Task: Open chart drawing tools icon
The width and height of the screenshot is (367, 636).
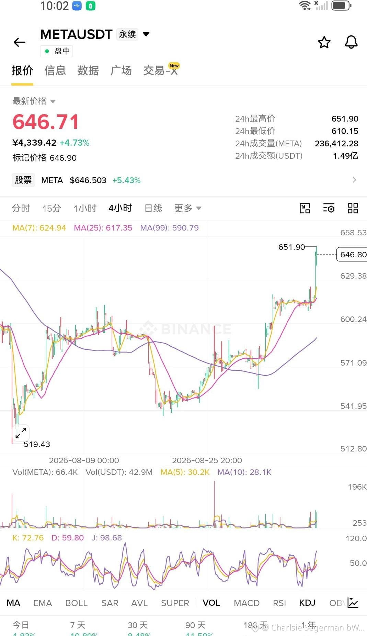Action: point(305,208)
